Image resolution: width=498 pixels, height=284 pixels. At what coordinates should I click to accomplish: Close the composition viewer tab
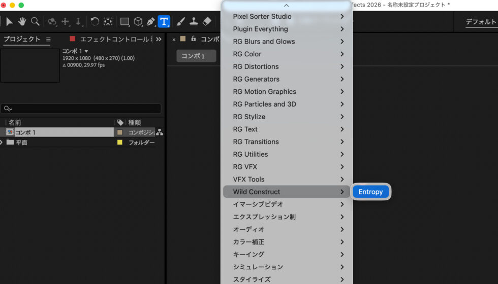(174, 40)
